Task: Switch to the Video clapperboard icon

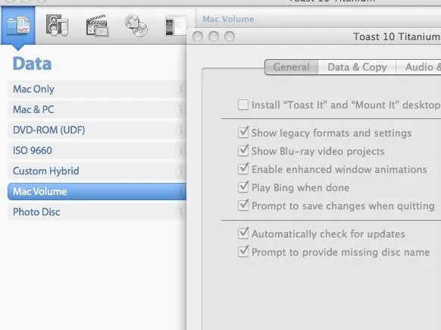Action: 97,26
